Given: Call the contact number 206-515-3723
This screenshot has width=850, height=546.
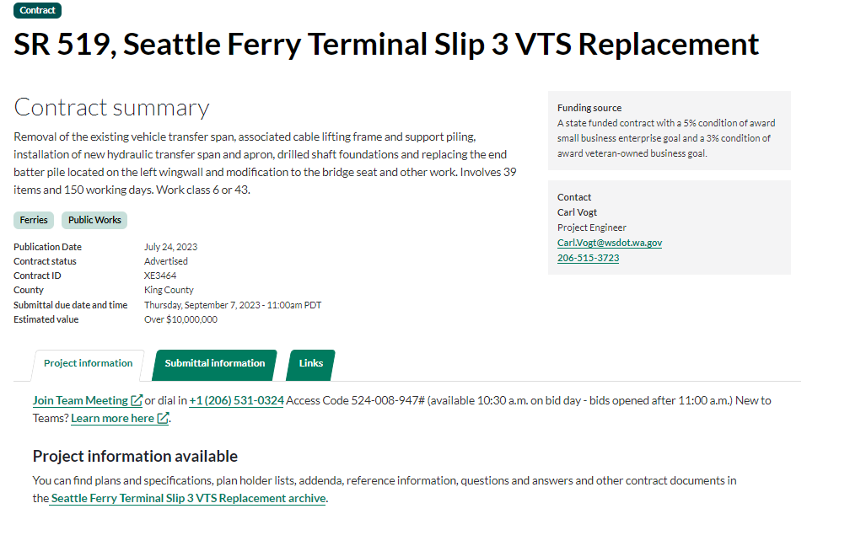Looking at the screenshot, I should tap(588, 258).
